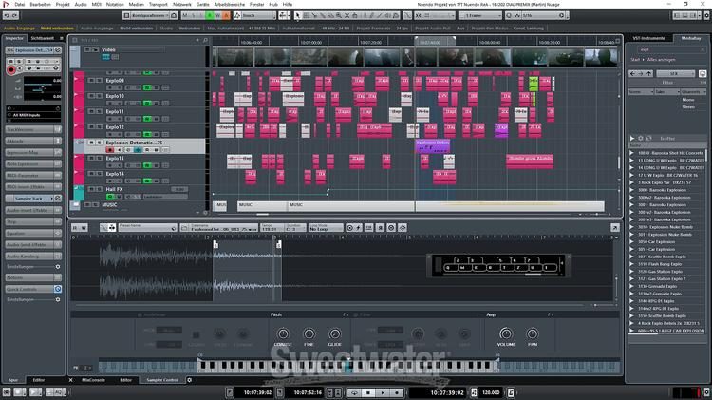This screenshot has width=712, height=400.
Task: Select the Object Selection arrow tool
Action: [x=297, y=15]
